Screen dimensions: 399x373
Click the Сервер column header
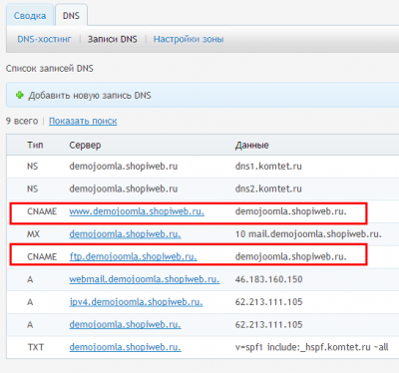click(x=85, y=146)
